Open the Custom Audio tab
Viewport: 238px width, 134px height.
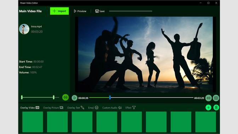click(112, 108)
